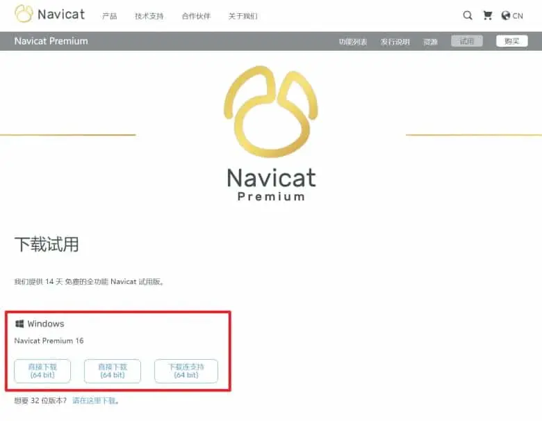Select the CN language selector
The image size is (542, 421).
tap(518, 16)
